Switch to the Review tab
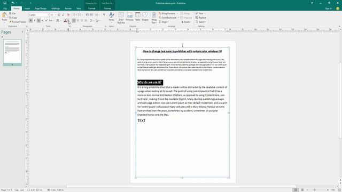This screenshot has height=192, width=342. point(68,9)
